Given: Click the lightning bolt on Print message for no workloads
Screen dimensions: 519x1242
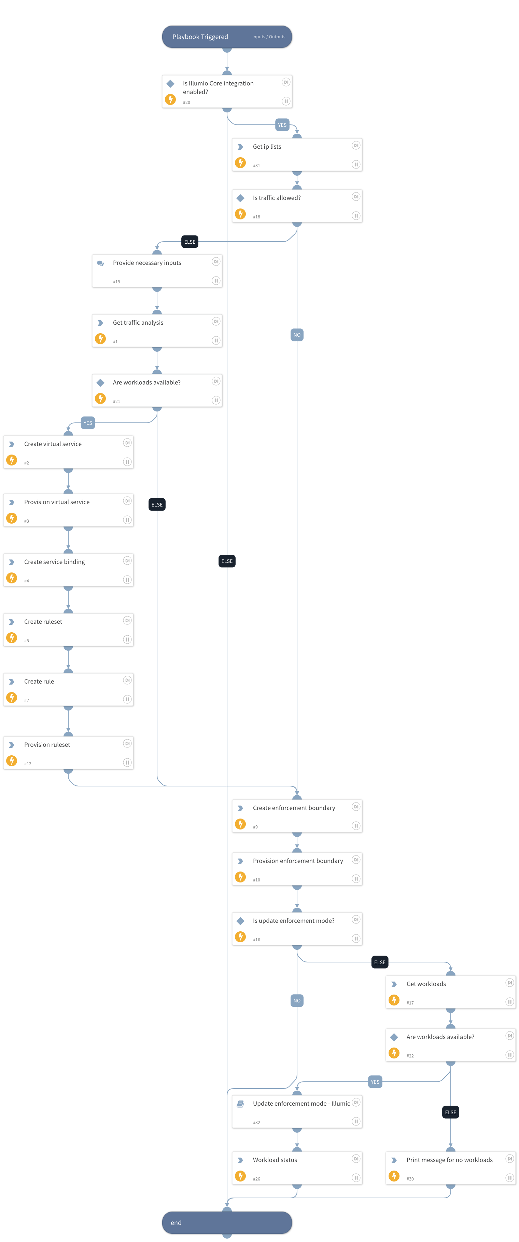Looking at the screenshot, I should (394, 1176).
